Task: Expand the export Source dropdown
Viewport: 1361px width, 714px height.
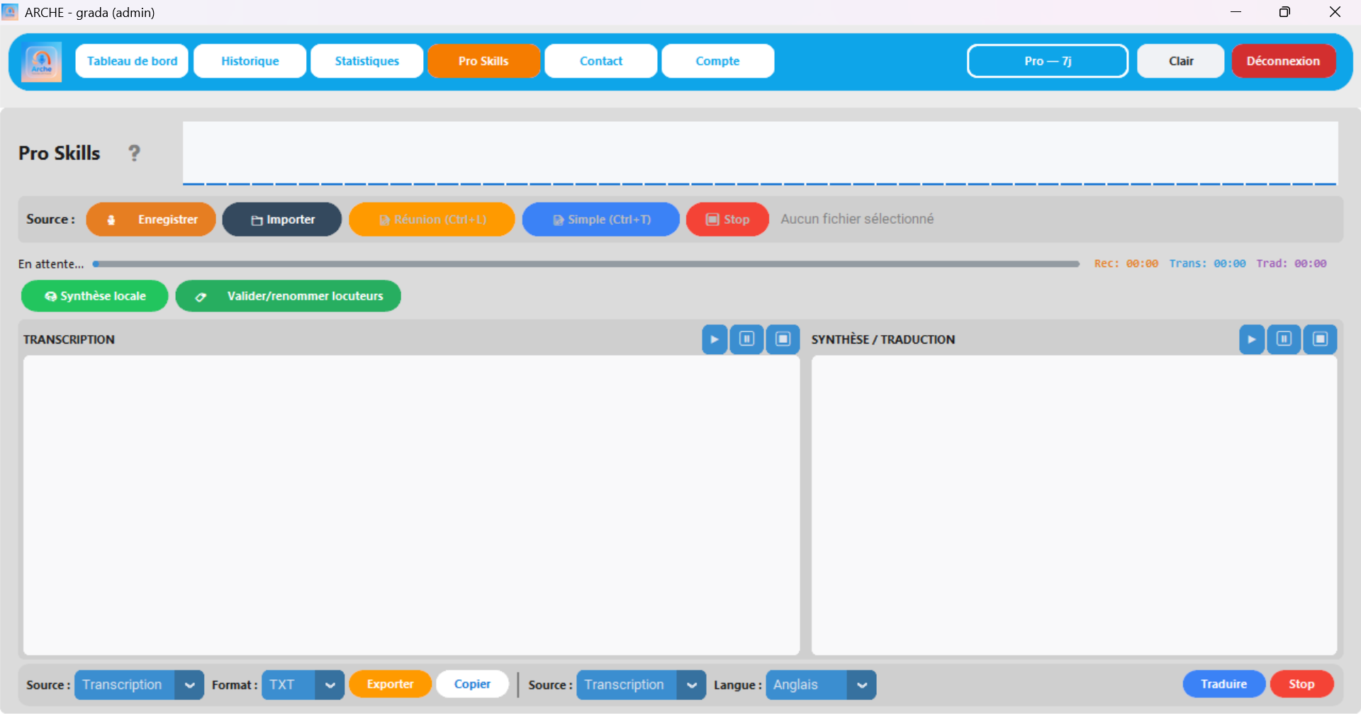Action: pos(139,685)
